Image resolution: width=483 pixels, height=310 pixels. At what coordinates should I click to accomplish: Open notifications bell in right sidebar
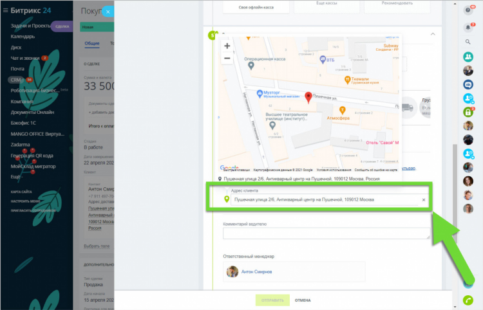click(x=468, y=28)
